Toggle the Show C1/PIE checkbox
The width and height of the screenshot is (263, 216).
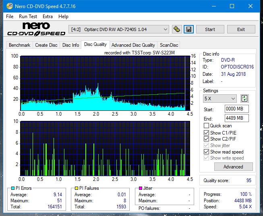tap(206, 133)
